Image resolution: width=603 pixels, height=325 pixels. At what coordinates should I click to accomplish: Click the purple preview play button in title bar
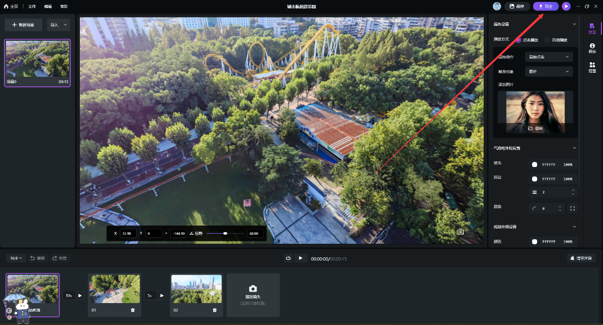[x=566, y=6]
